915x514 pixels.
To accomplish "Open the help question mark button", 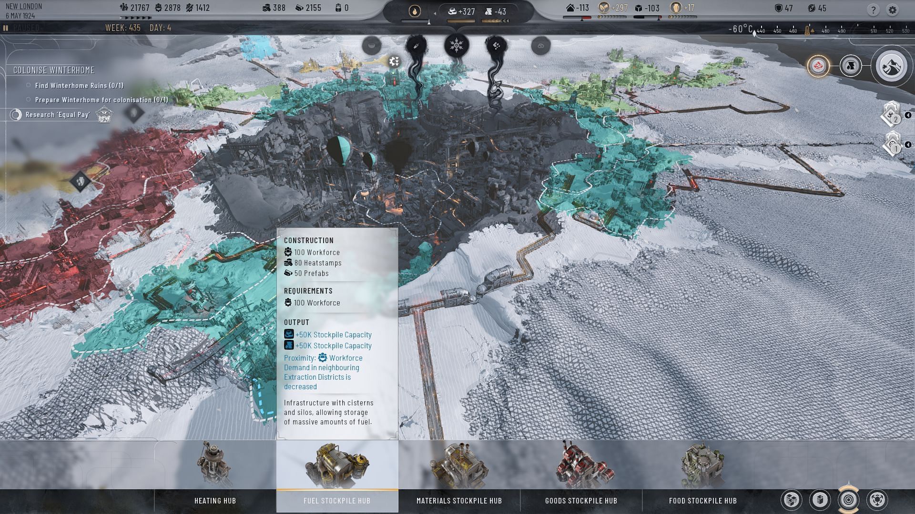I will [873, 10].
